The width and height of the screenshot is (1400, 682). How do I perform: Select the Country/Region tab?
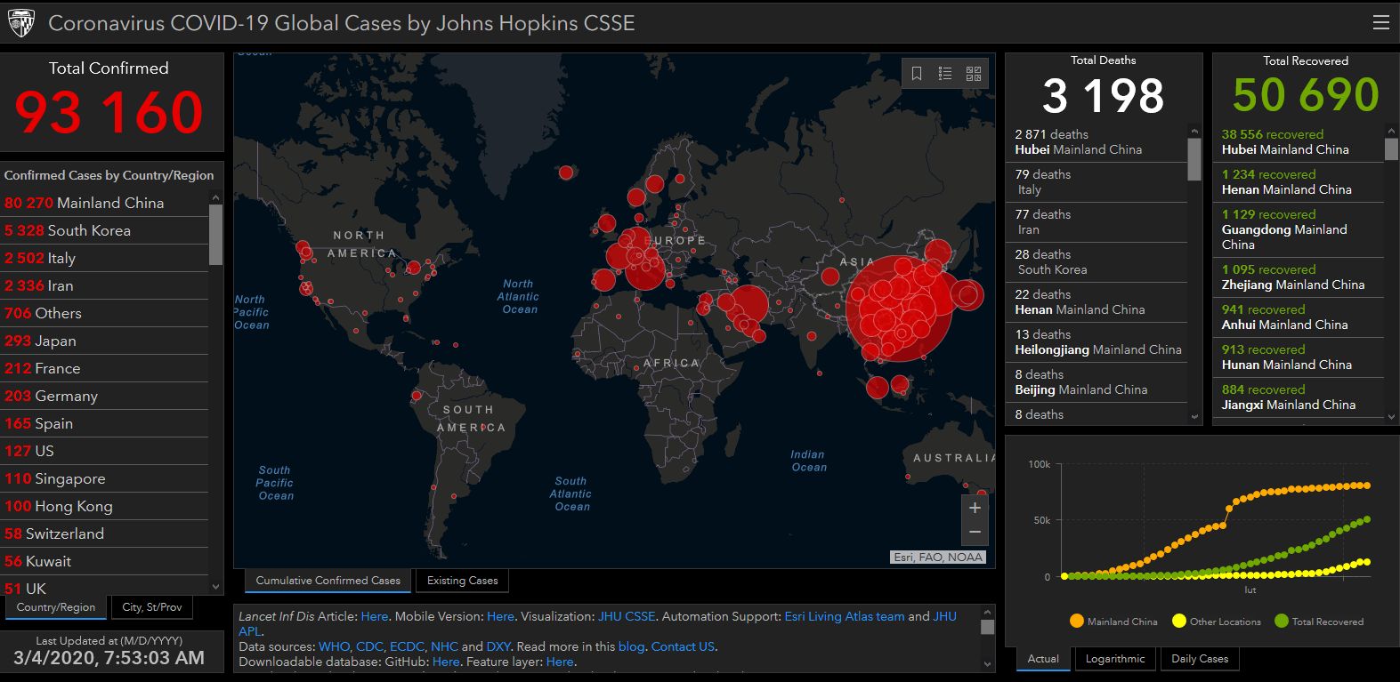tap(56, 607)
